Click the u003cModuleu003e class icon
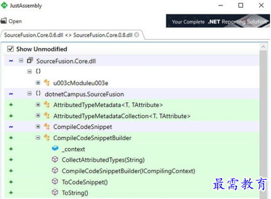This screenshot has height=199, width=271. point(47,83)
